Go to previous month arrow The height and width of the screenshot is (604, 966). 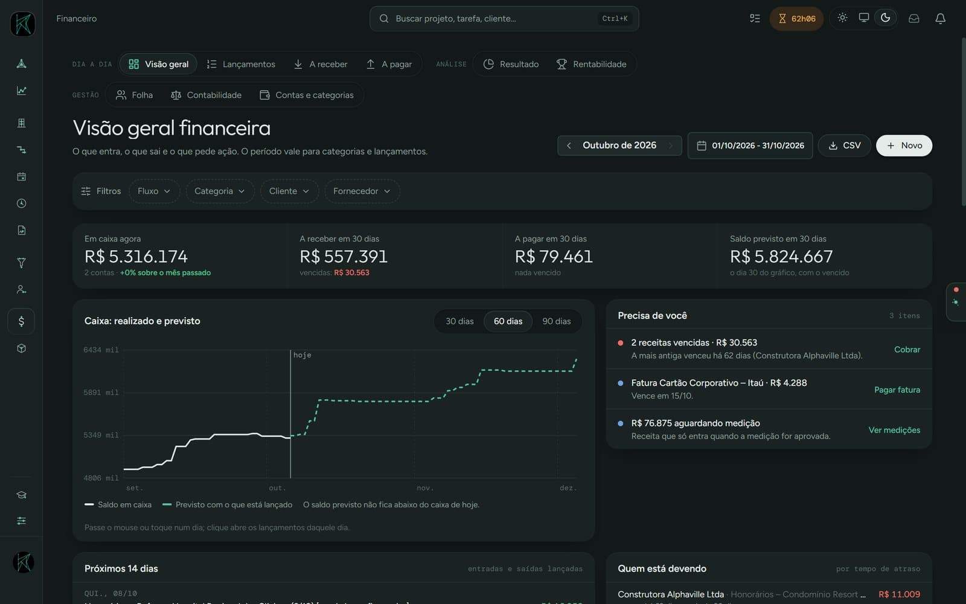pos(569,146)
